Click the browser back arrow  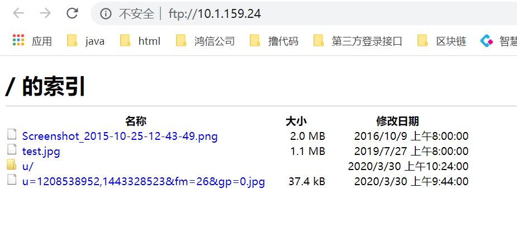click(x=18, y=13)
